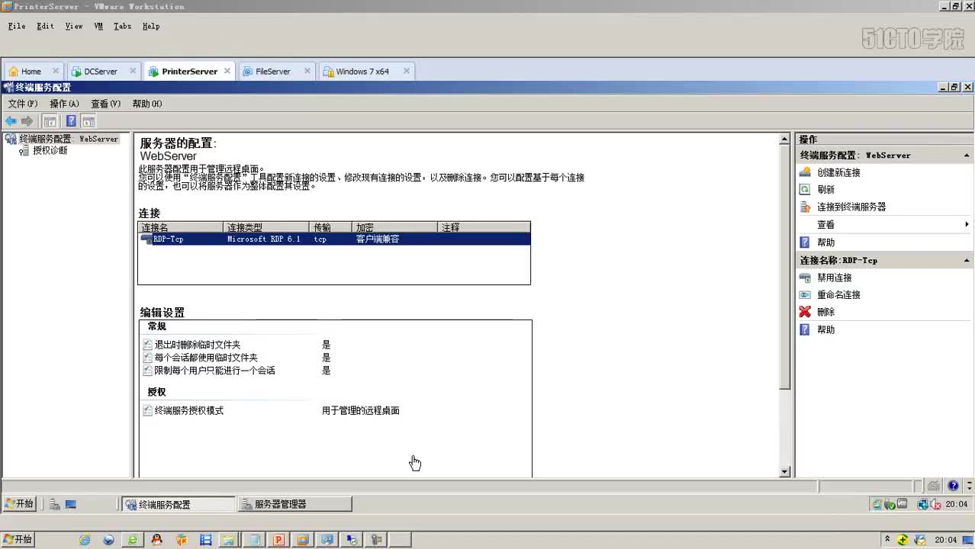The height and width of the screenshot is (549, 975).
Task: Click the network icon in the guest tray
Action: [922, 504]
